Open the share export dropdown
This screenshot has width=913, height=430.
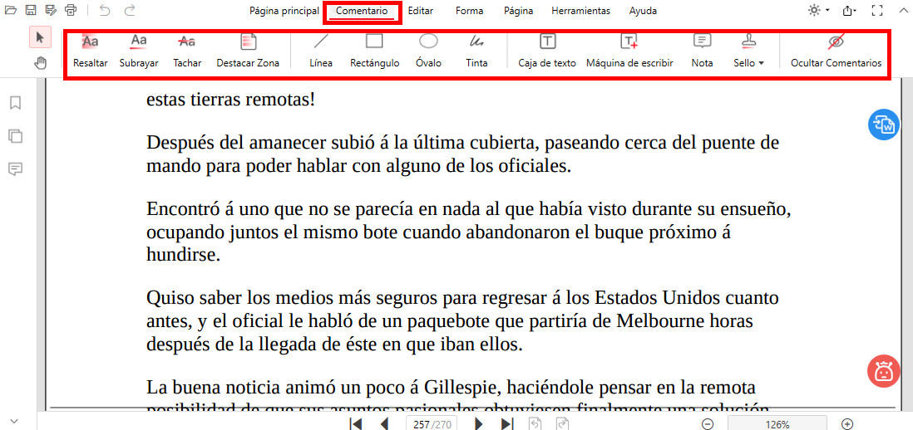point(850,10)
